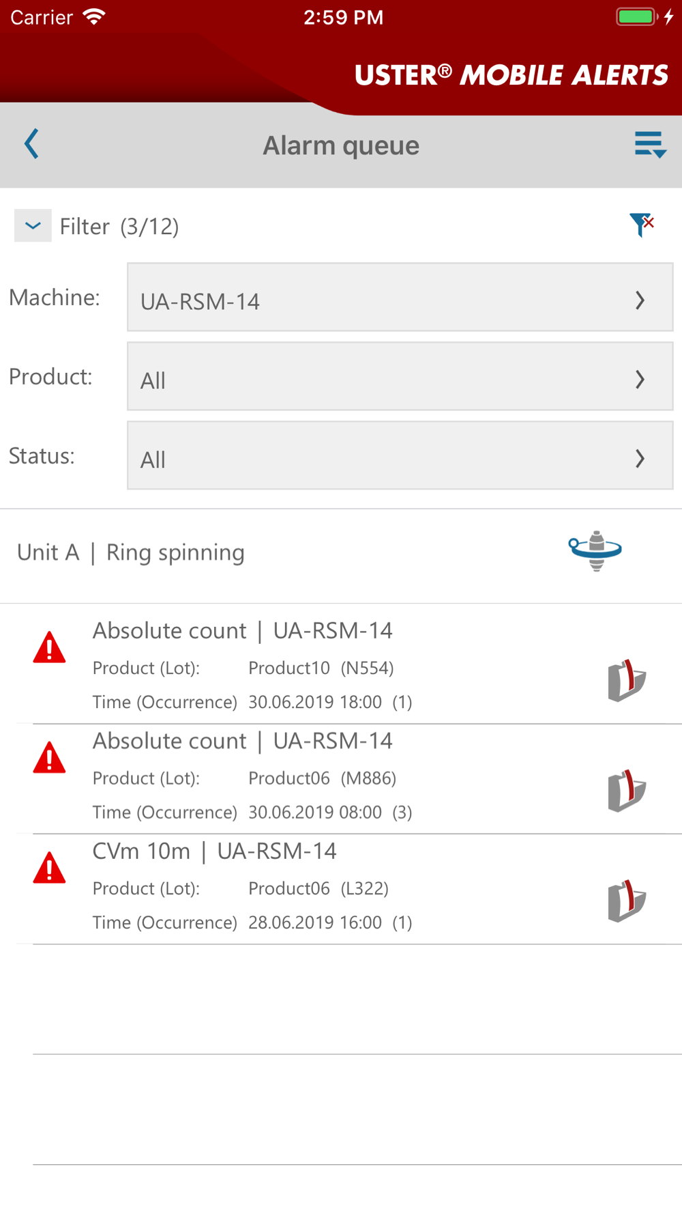Tap warning triangle on CVm 10m alarm

tap(49, 869)
